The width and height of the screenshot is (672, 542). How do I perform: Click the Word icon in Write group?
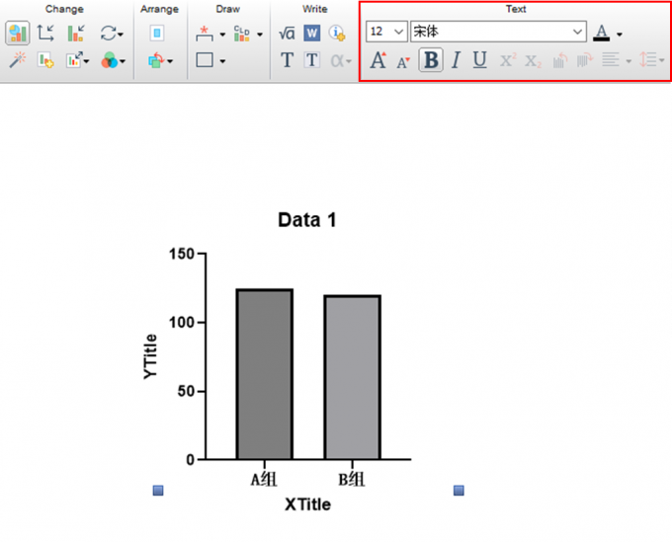coord(311,33)
